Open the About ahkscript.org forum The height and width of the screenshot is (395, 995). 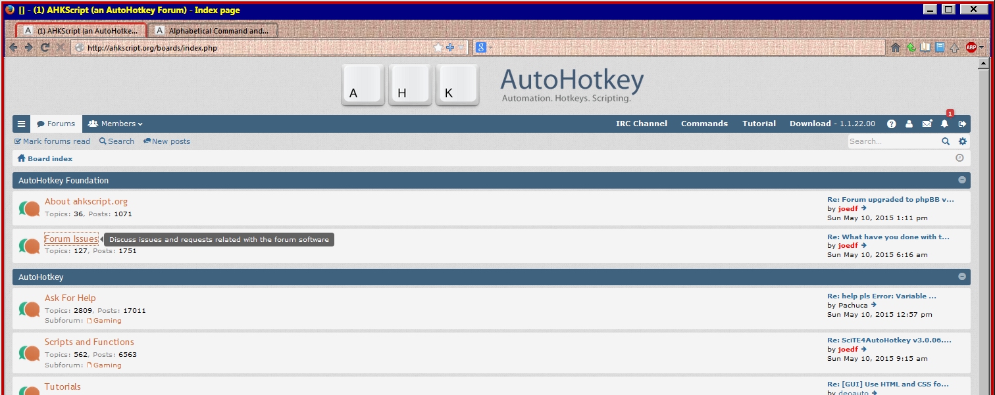click(86, 201)
